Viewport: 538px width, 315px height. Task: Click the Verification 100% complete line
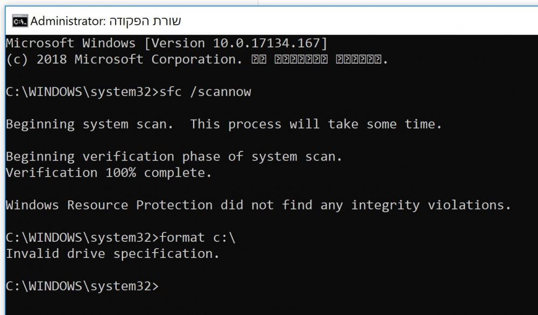tap(109, 172)
